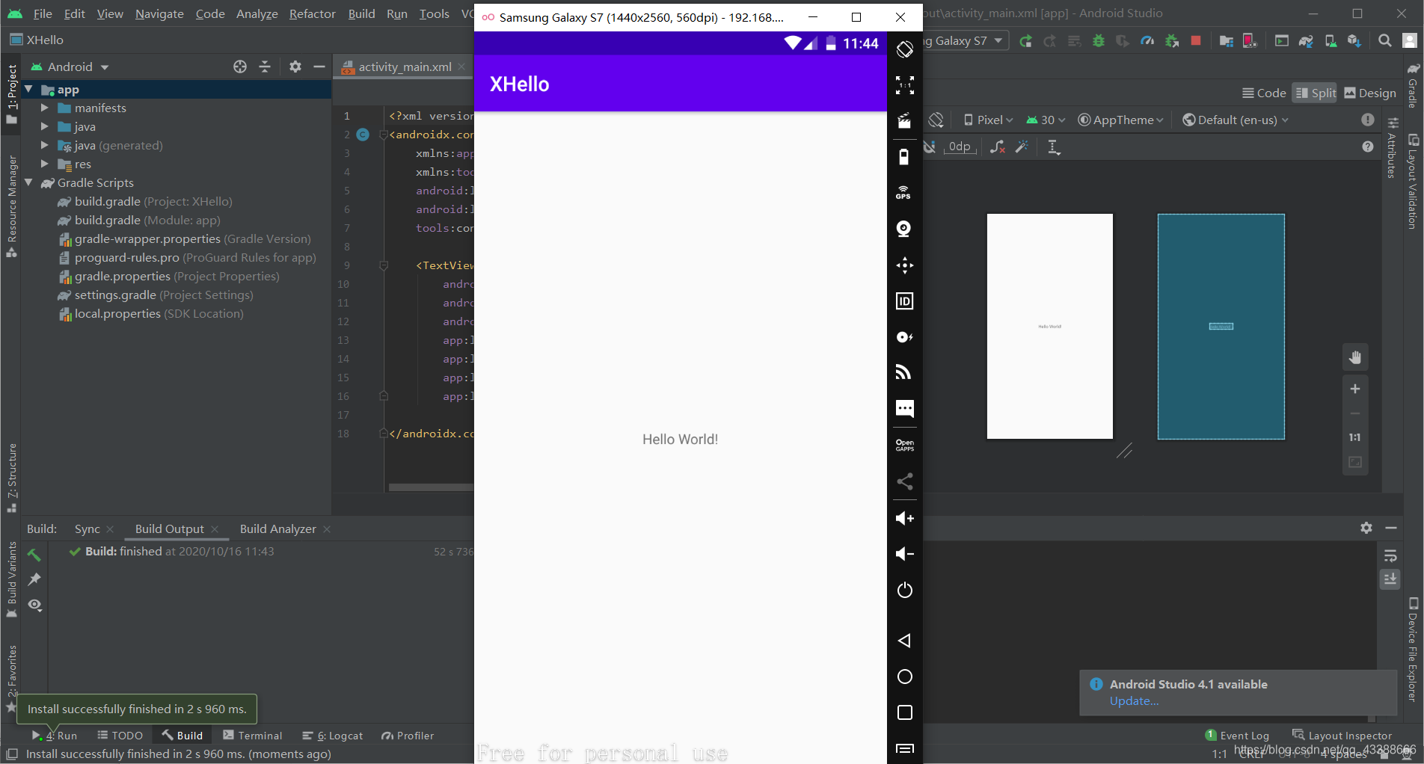Click the Infer Constraints magic wand icon
Screen dimensions: 1424x764
[x=1022, y=147]
